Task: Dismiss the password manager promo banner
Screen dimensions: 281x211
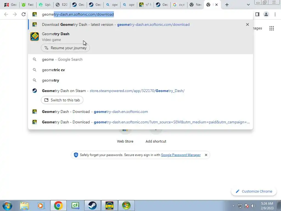Action: click(206, 155)
